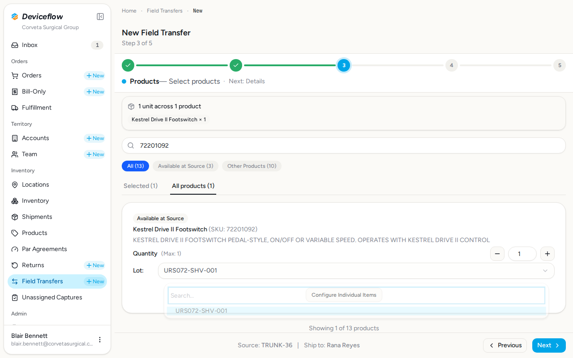Screen dimensions: 573x358
Task: Click the Par Agreements gauge icon
Action: pyautogui.click(x=15, y=249)
